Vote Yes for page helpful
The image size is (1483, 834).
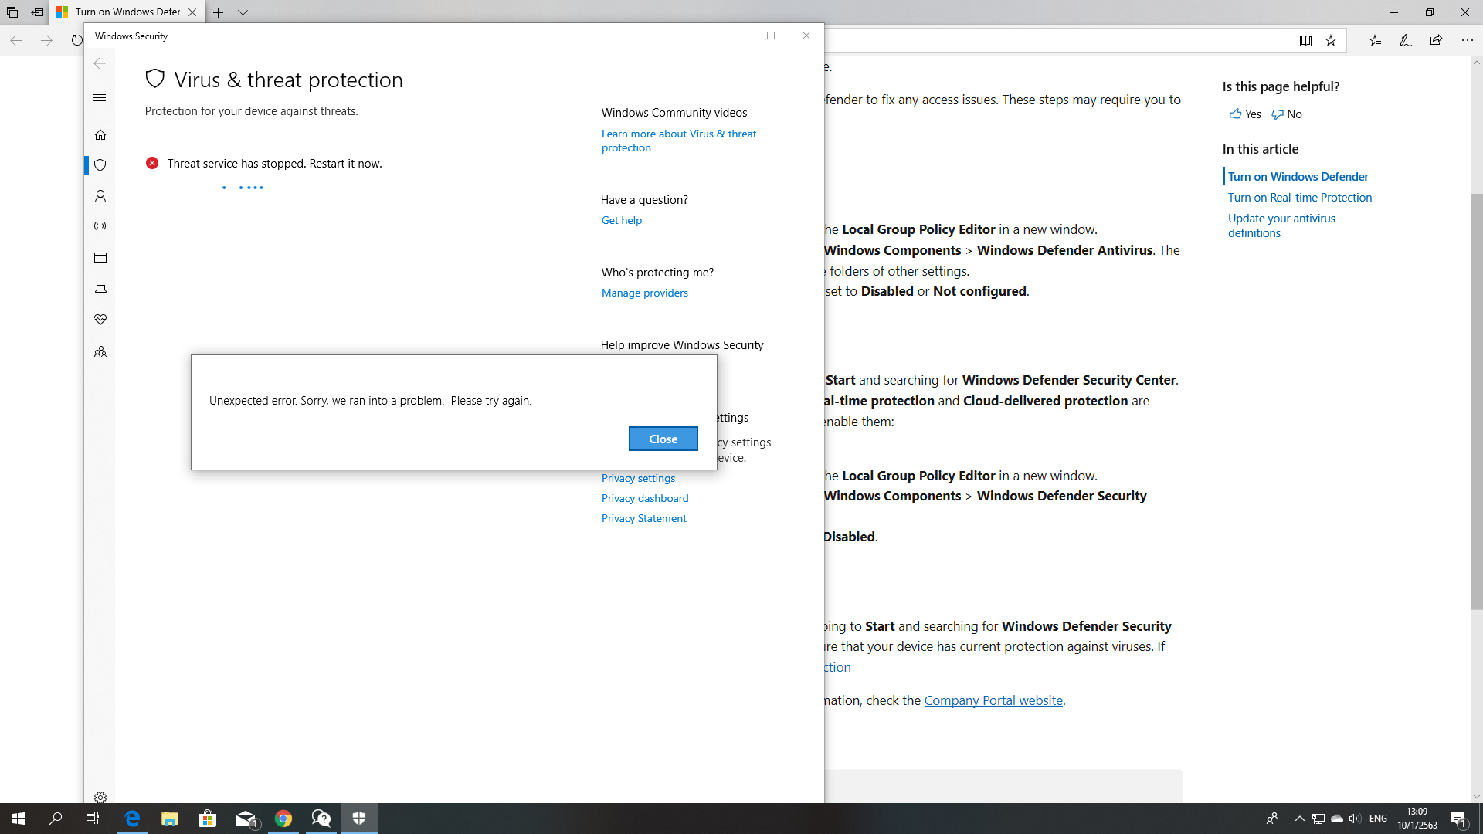(1244, 114)
